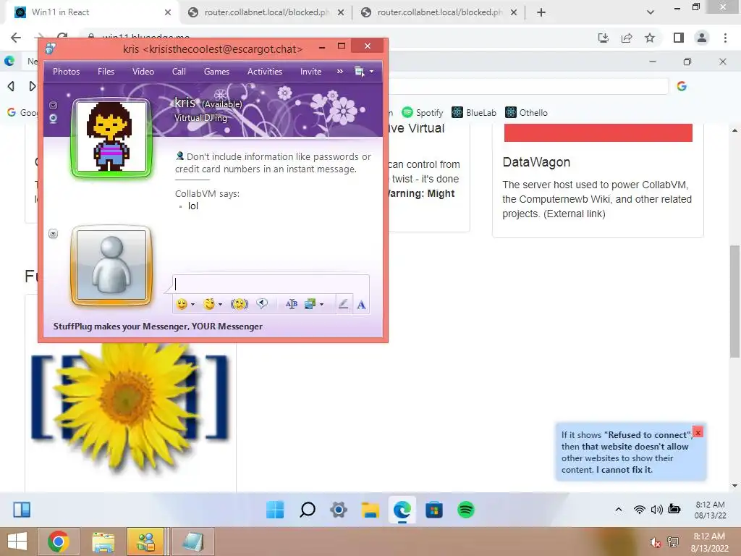
Task: Click kris's pixel avatar display picture
Action: (111, 137)
